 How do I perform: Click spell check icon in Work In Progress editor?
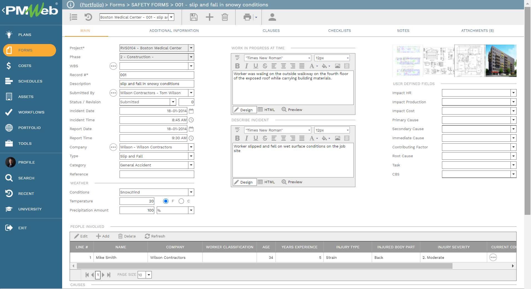pos(237,57)
